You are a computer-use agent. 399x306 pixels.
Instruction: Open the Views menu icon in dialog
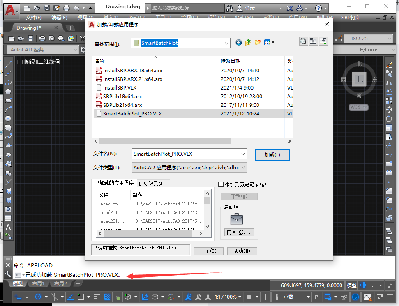click(x=269, y=42)
